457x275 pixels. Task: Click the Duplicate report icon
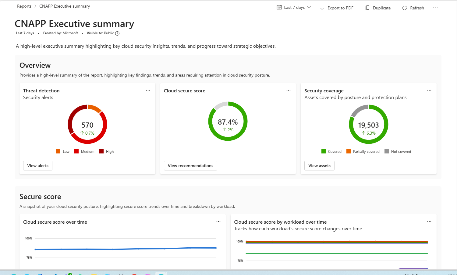367,8
